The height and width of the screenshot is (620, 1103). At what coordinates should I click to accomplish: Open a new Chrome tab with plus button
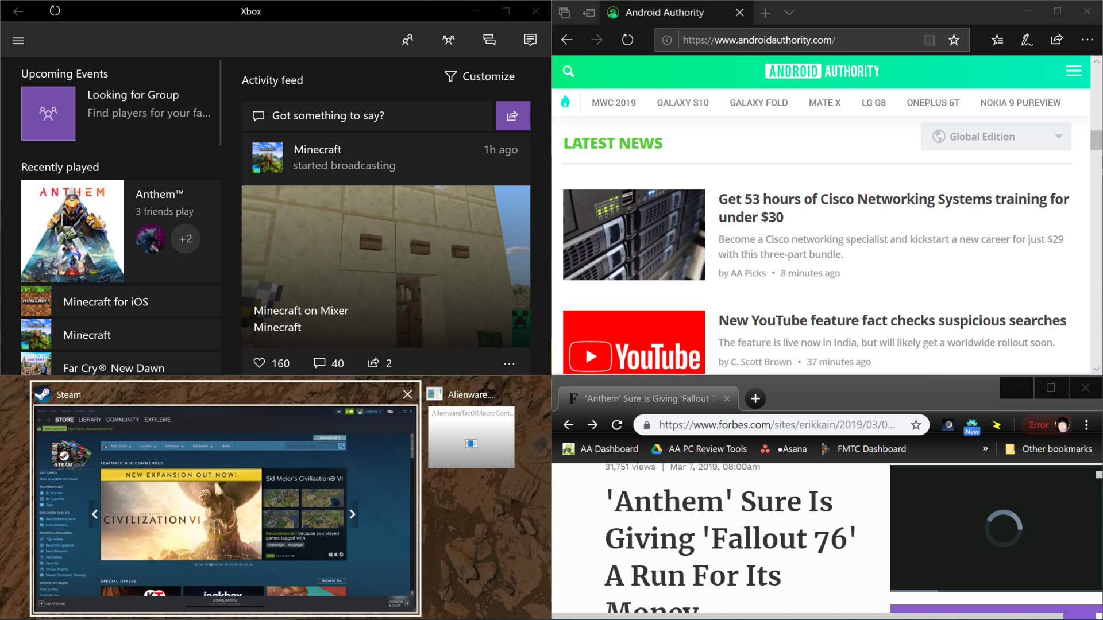point(755,398)
